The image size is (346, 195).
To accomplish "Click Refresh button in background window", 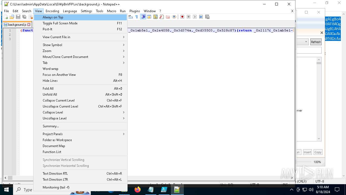I will click(316, 42).
